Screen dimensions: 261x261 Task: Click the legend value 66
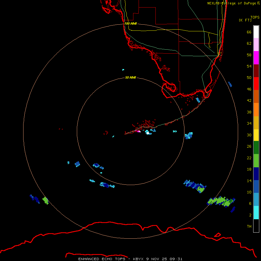pyautogui.click(x=249, y=32)
